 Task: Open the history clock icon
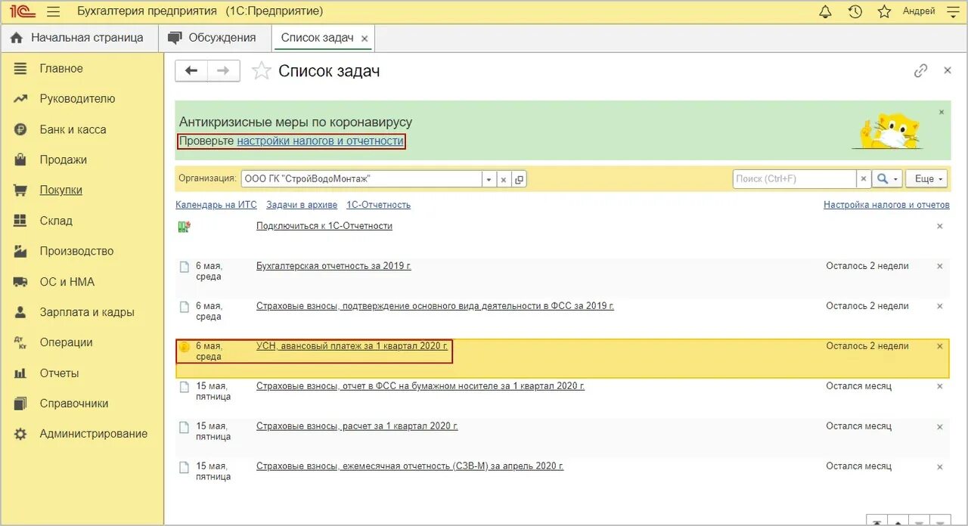(855, 11)
